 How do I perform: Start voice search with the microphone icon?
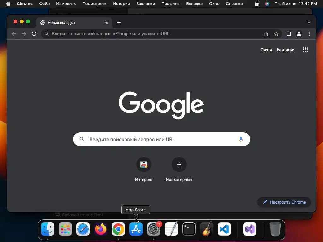pyautogui.click(x=241, y=139)
